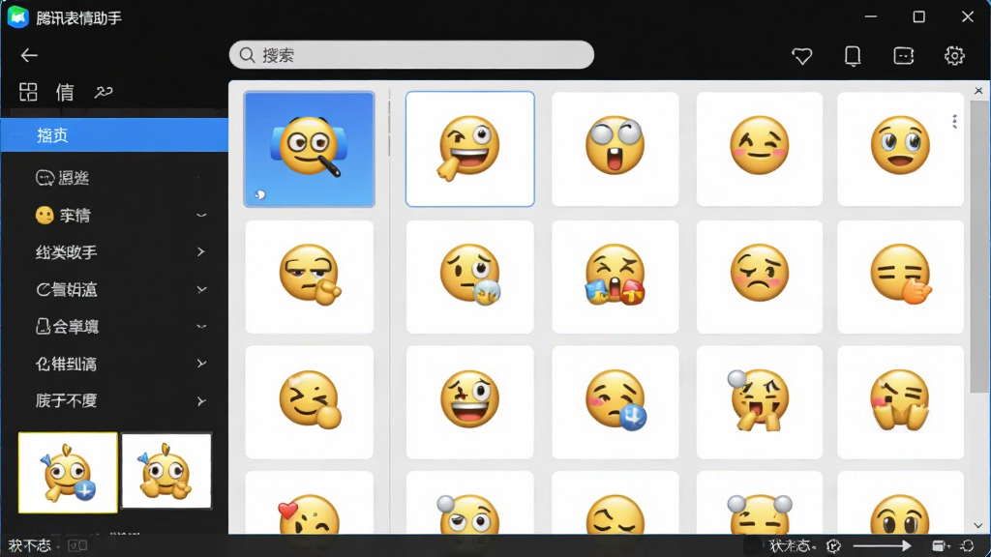This screenshot has width=991, height=557.
Task: Pick the blushing emoji covering face with hands
Action: (900, 402)
